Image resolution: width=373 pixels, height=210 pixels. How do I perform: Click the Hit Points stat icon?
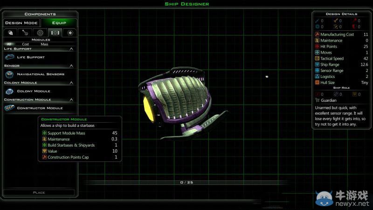(317, 46)
